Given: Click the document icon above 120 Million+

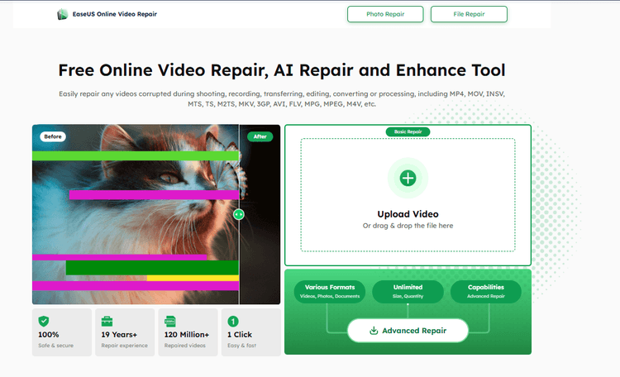Looking at the screenshot, I should coord(170,322).
